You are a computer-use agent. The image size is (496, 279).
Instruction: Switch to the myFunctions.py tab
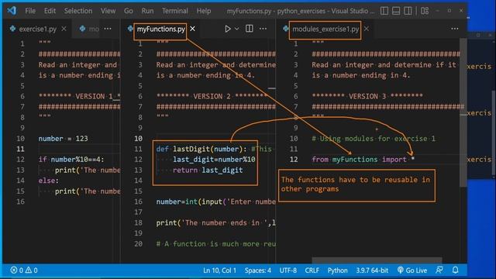pyautogui.click(x=160, y=29)
